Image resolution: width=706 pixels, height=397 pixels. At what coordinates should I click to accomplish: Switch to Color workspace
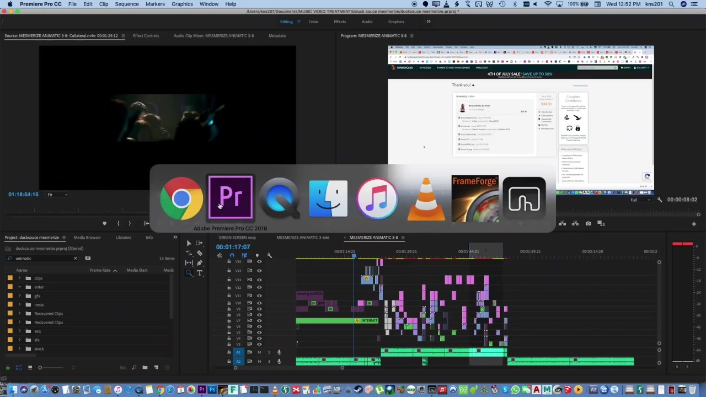pos(313,22)
